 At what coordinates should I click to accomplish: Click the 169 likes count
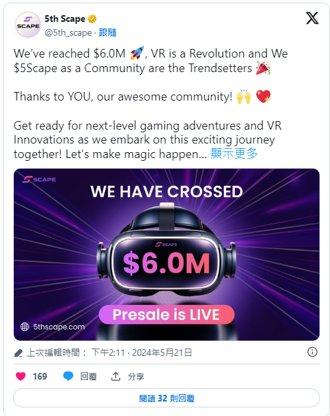[x=40, y=376]
